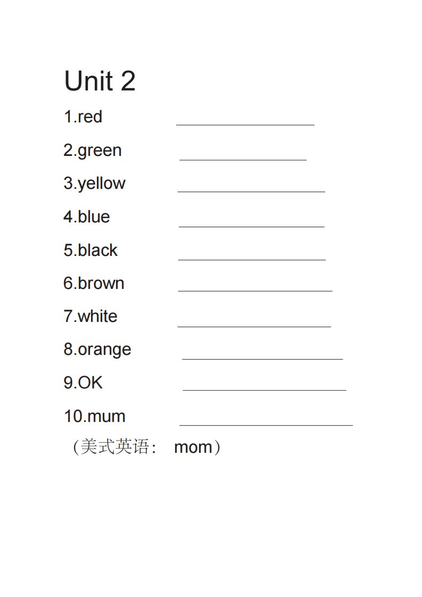The height and width of the screenshot is (597, 422).
Task: Click the word "7.white"
Action: click(x=90, y=316)
